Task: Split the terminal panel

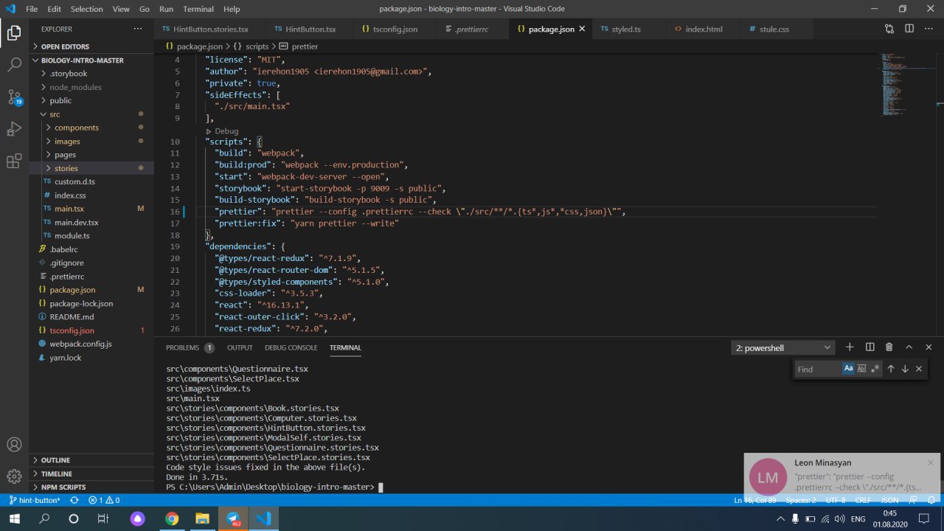Action: click(x=870, y=347)
